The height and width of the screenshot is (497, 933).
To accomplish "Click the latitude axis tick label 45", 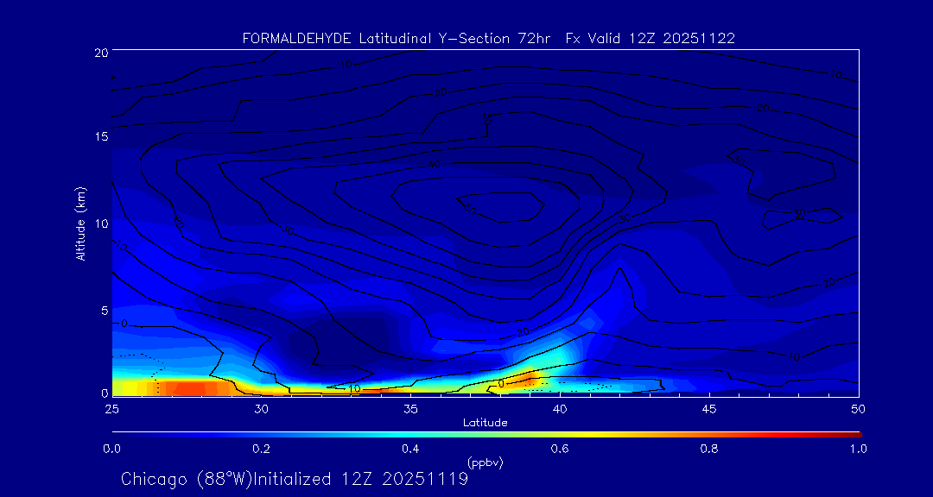I will [709, 409].
